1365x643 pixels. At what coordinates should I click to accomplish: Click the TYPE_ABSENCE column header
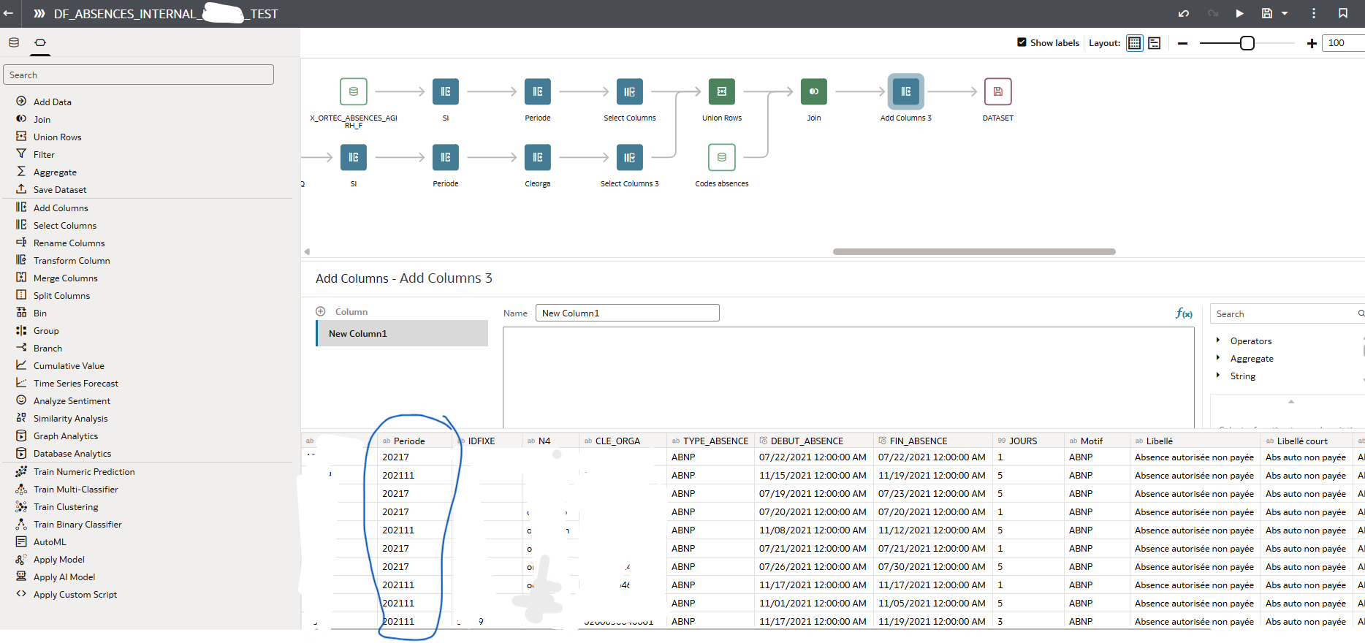[710, 441]
